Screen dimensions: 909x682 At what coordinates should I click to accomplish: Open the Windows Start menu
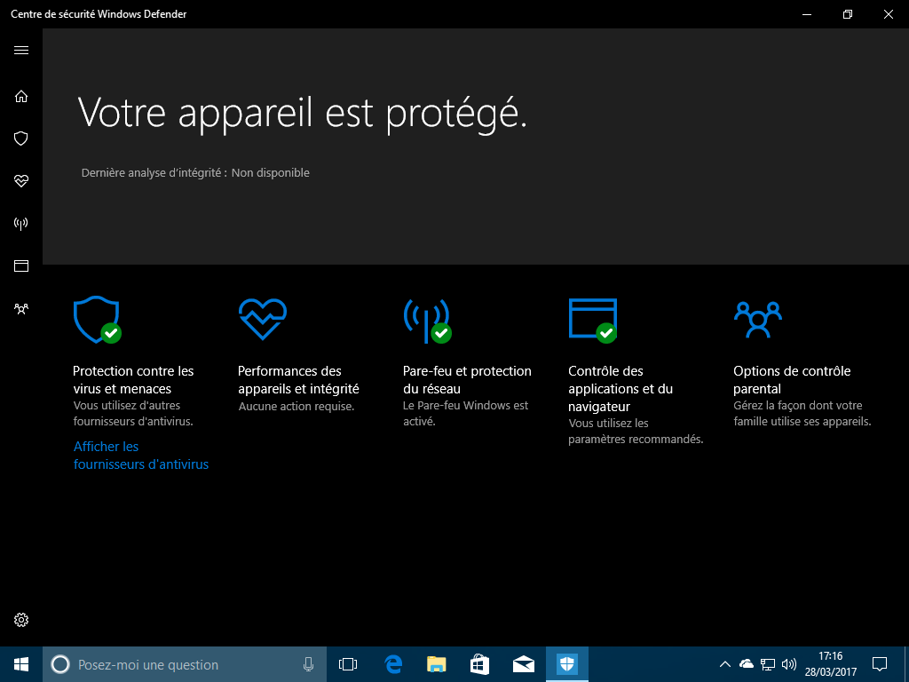coord(21,664)
